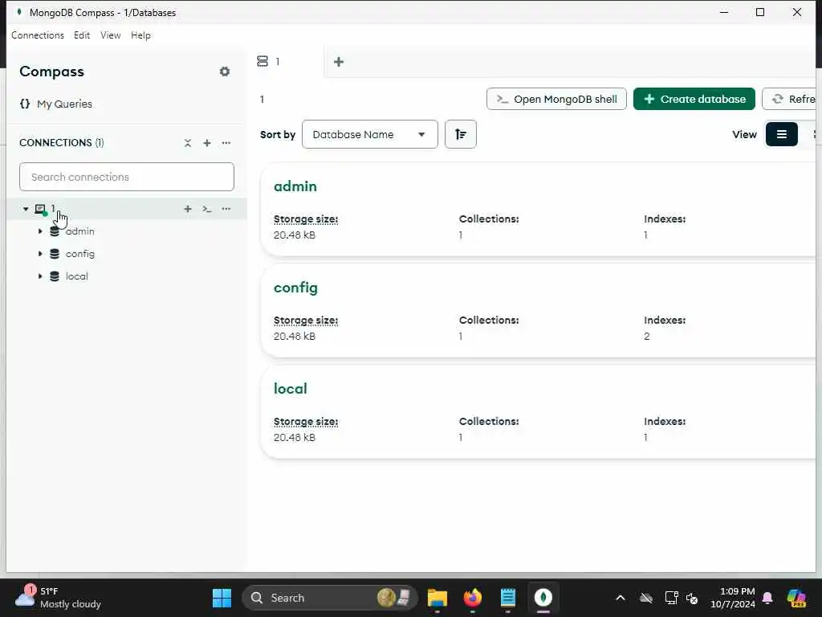Open weather widget on taskbar
822x617 pixels.
pyautogui.click(x=58, y=598)
